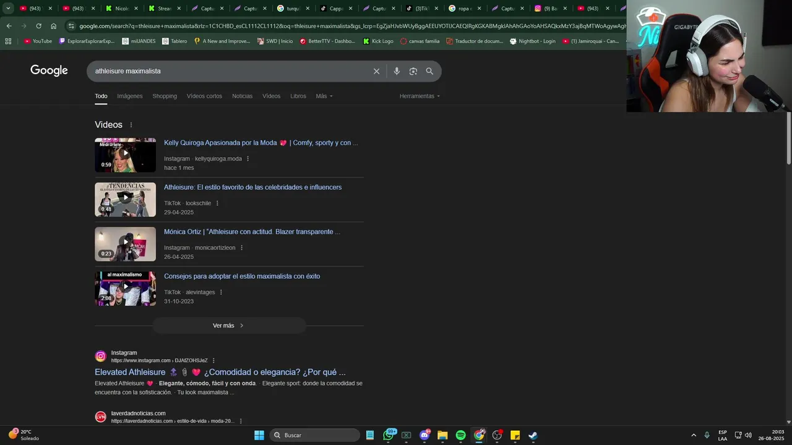The image size is (792, 445).
Task: Open the YouTube bookmark
Action: [x=38, y=41]
